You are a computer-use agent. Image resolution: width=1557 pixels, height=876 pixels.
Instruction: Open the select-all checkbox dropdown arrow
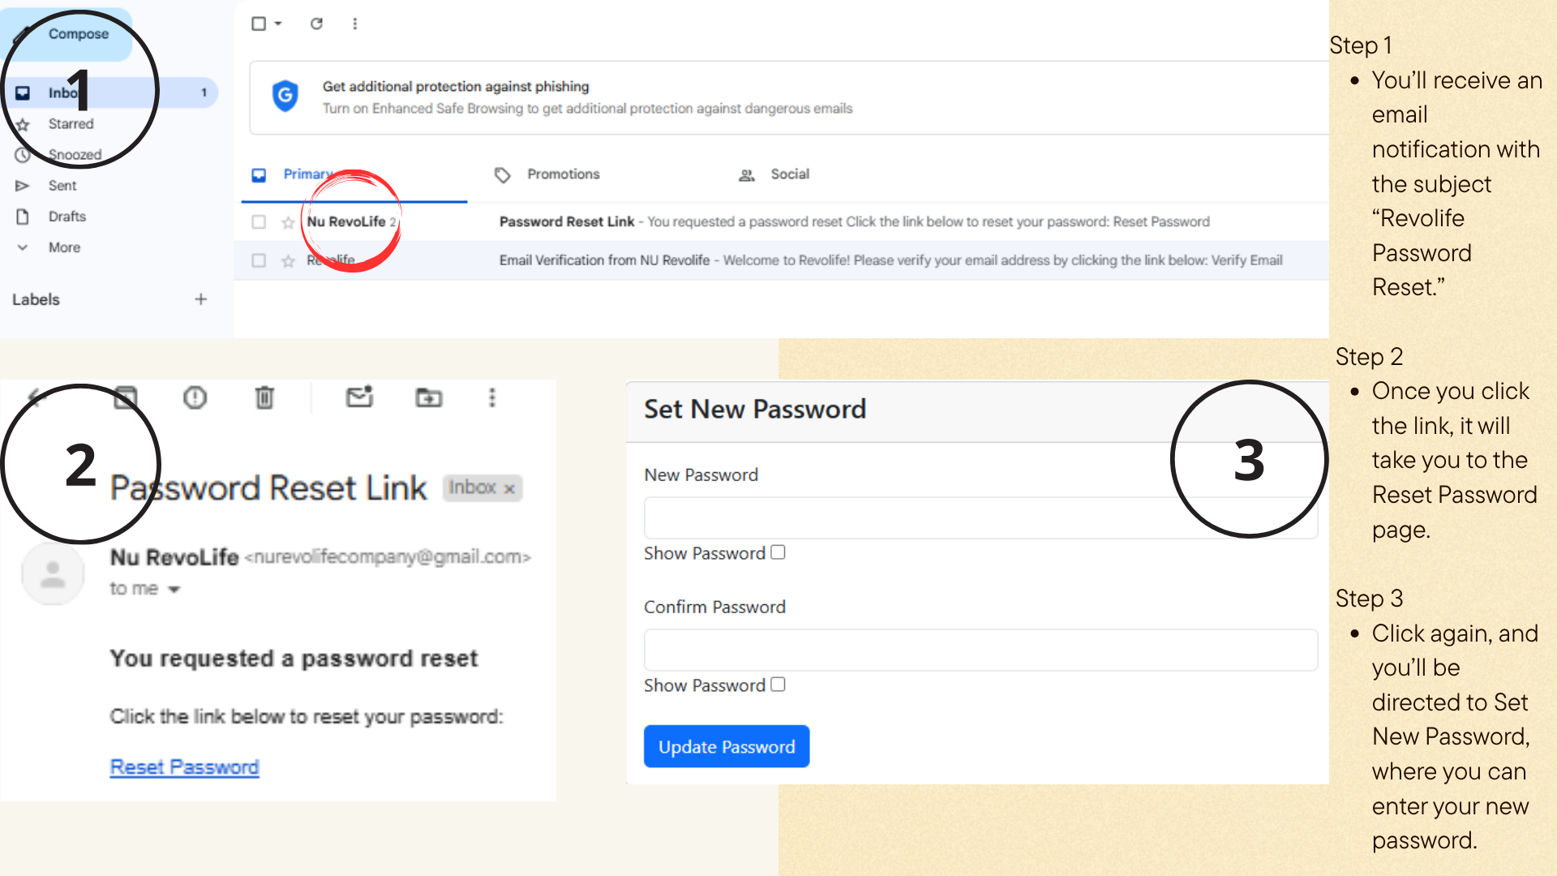click(x=278, y=24)
